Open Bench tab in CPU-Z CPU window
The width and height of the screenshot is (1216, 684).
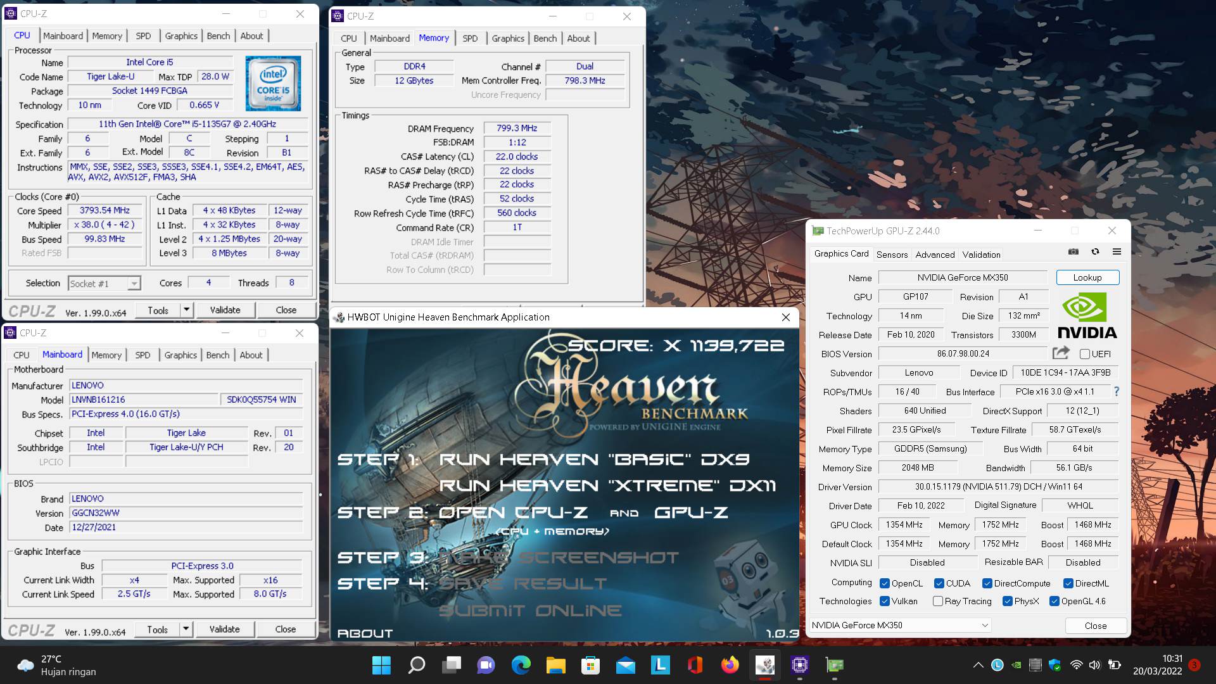tap(218, 36)
